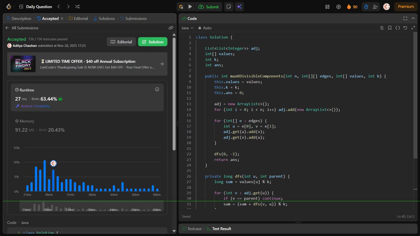Click the LeetCode home logo
This screenshot has width=420, height=236.
coord(8,6)
